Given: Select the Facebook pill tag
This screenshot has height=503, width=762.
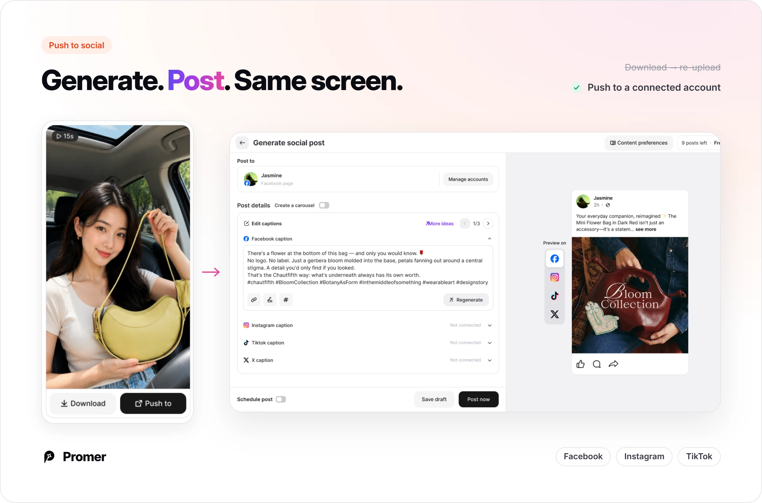Looking at the screenshot, I should (583, 456).
